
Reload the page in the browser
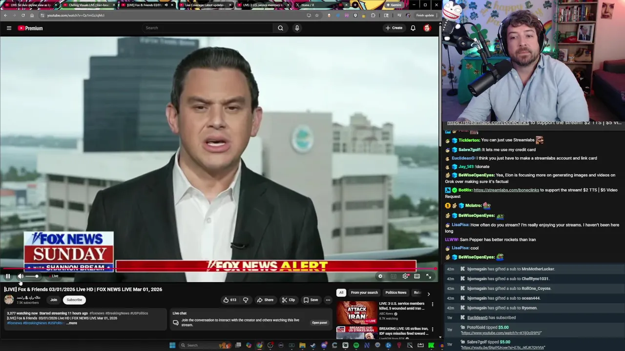coord(23,15)
